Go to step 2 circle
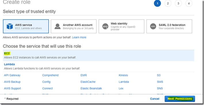204x105 pixels. [168, 3]
